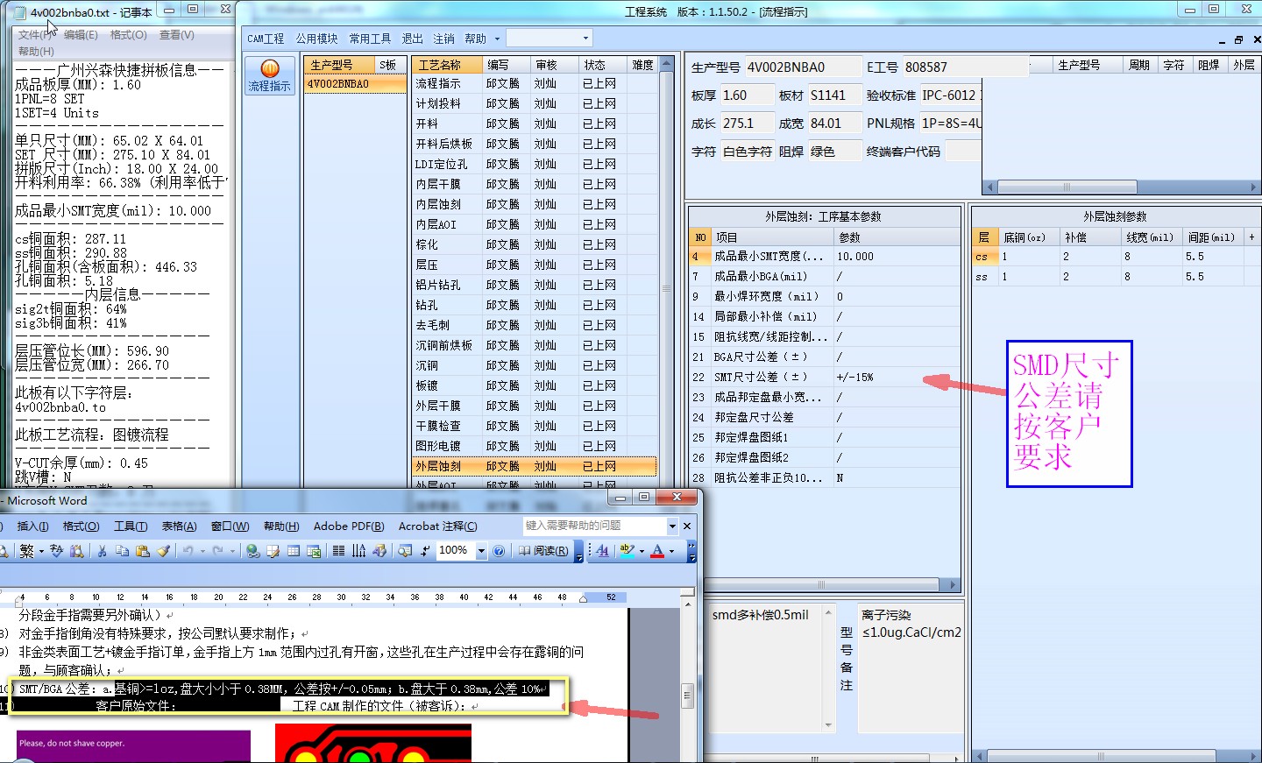Click the text direction icon
The height and width of the screenshot is (763, 1262).
(x=358, y=551)
